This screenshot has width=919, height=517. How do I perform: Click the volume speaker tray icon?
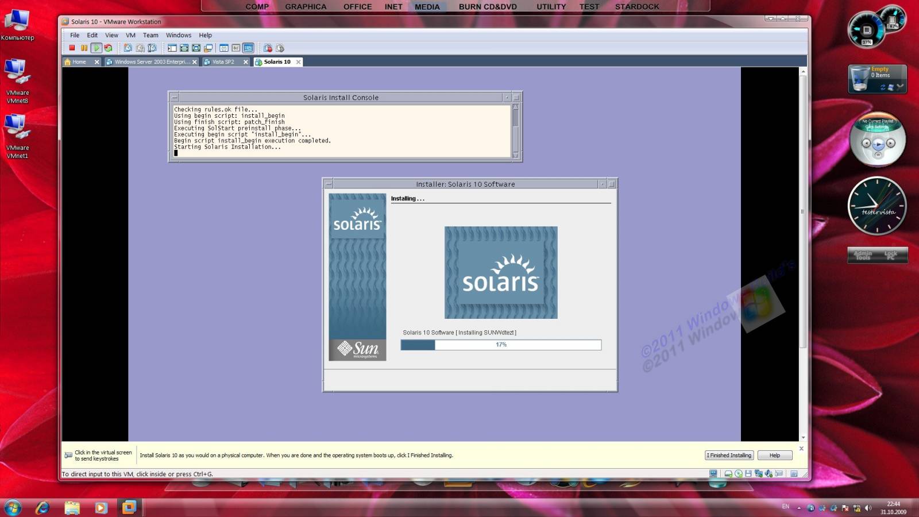pyautogui.click(x=868, y=508)
